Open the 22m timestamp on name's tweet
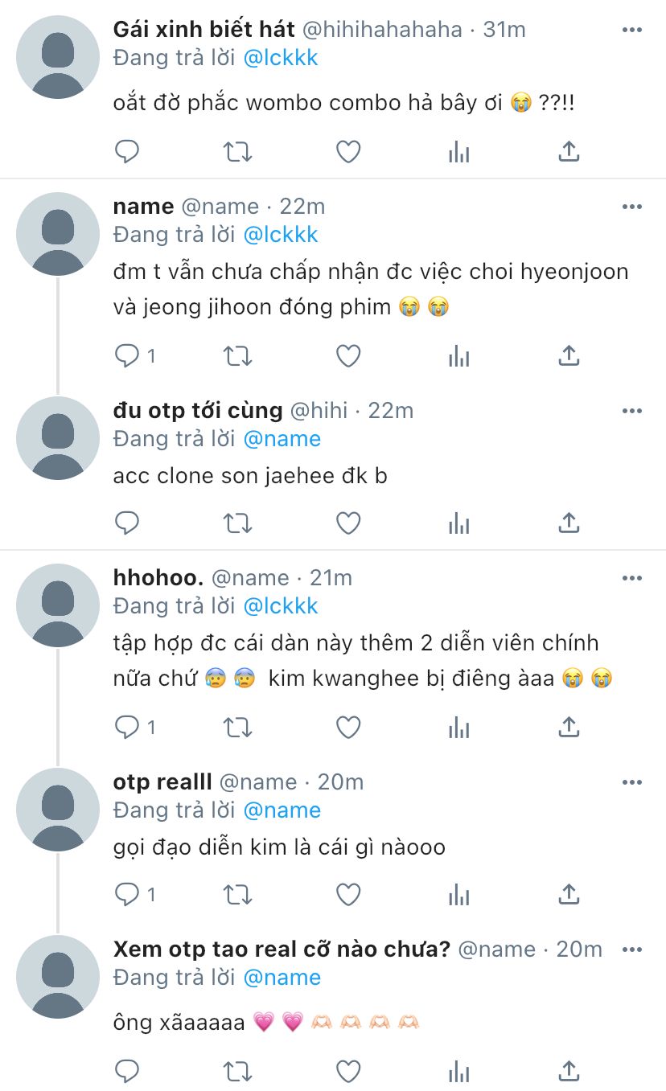 pyautogui.click(x=302, y=207)
